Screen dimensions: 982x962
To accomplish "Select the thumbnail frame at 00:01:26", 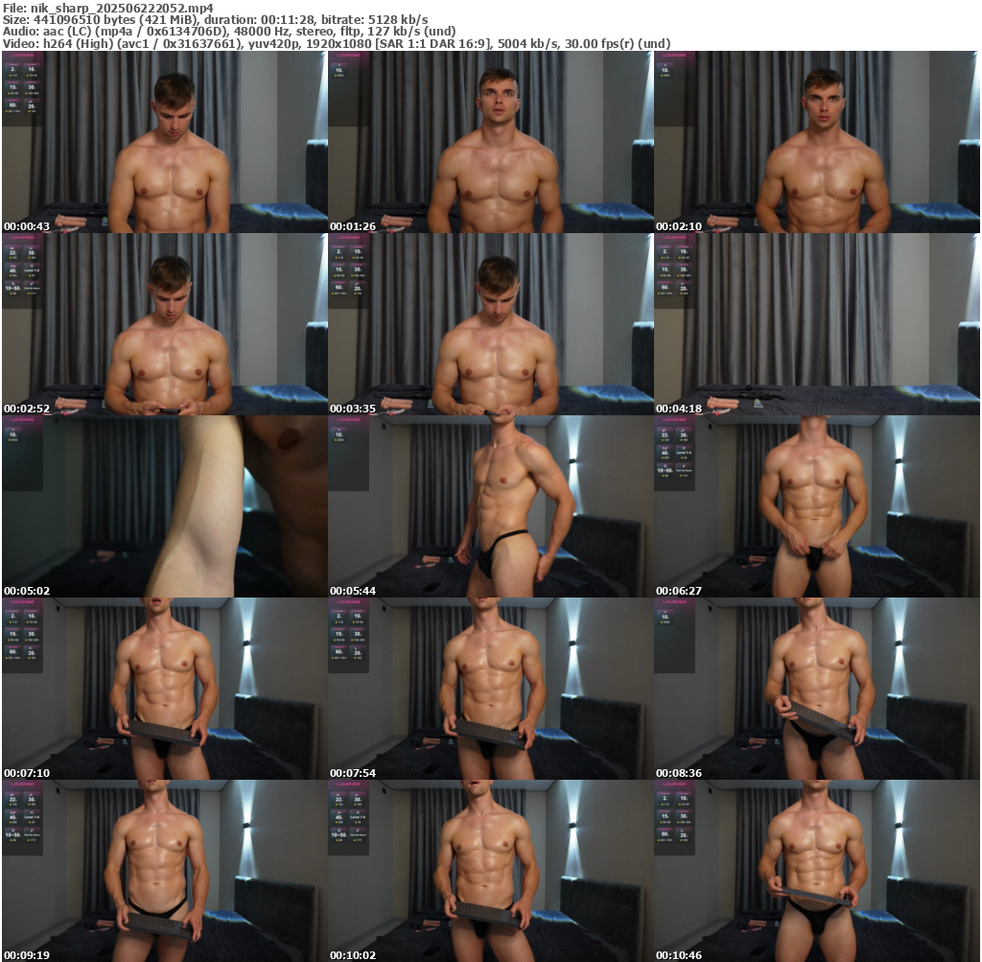I will point(490,142).
